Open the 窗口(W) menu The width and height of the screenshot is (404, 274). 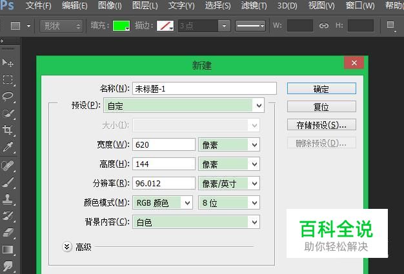(360, 5)
